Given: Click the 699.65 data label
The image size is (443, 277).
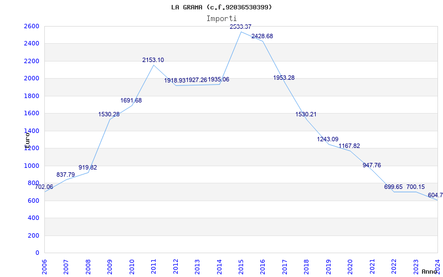Looking at the screenshot, I should point(394,187).
